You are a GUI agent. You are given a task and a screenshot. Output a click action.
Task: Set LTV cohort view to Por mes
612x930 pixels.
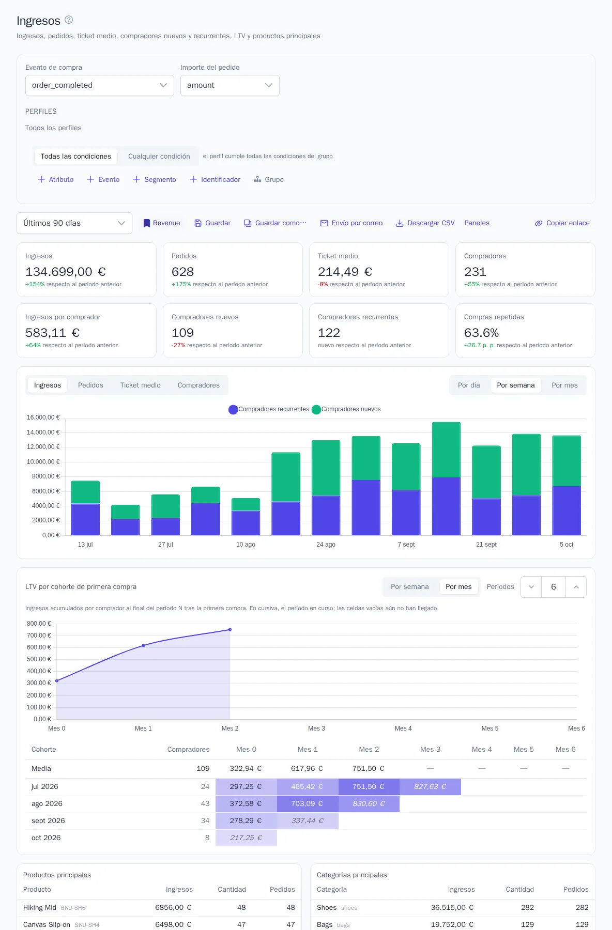coord(458,587)
